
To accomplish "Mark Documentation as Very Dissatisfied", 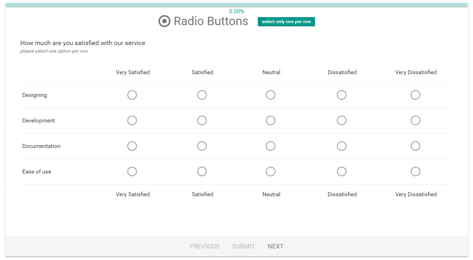I will (416, 146).
